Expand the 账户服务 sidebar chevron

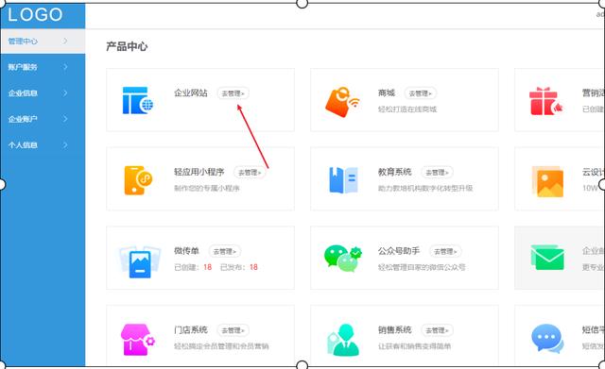65,67
